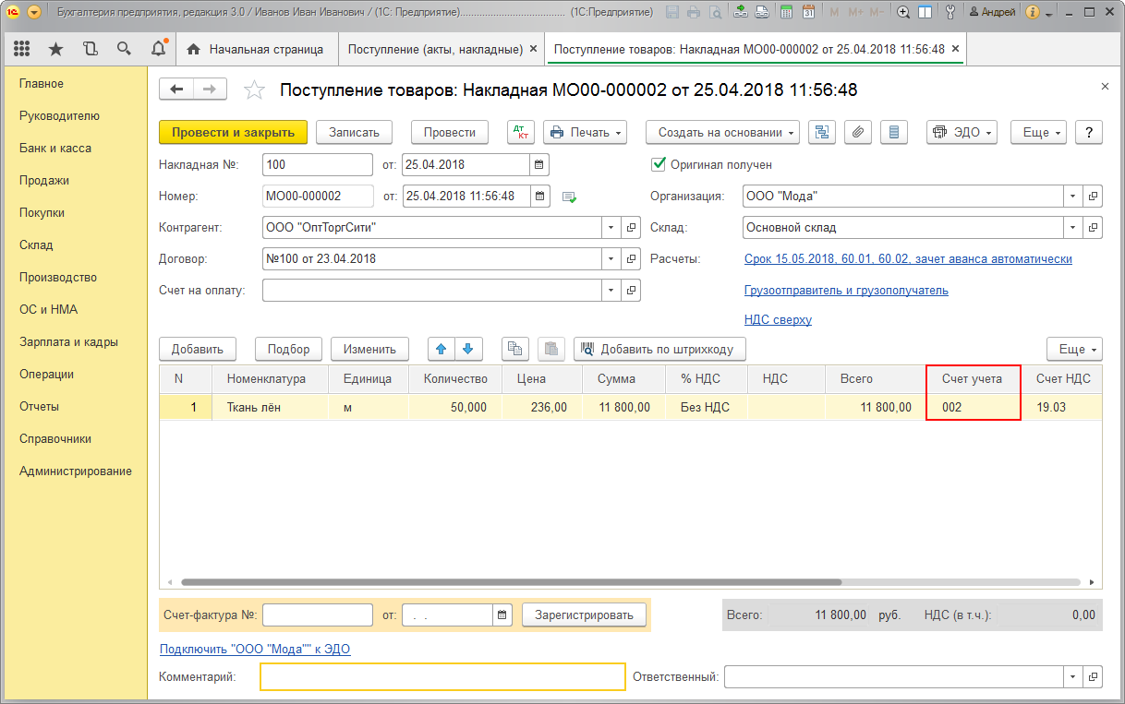Move row down with arrow icon
The image size is (1125, 704).
tap(468, 349)
